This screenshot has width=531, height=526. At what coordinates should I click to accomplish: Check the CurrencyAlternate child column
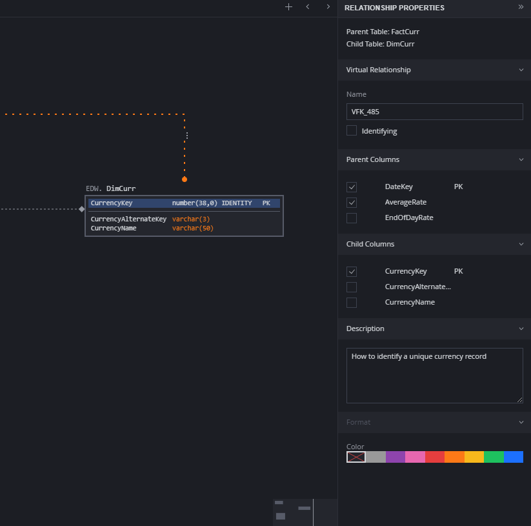(352, 287)
